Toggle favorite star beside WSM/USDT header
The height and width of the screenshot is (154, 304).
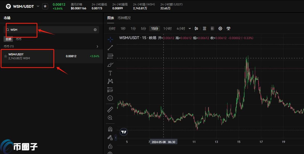pyautogui.click(x=45, y=6)
